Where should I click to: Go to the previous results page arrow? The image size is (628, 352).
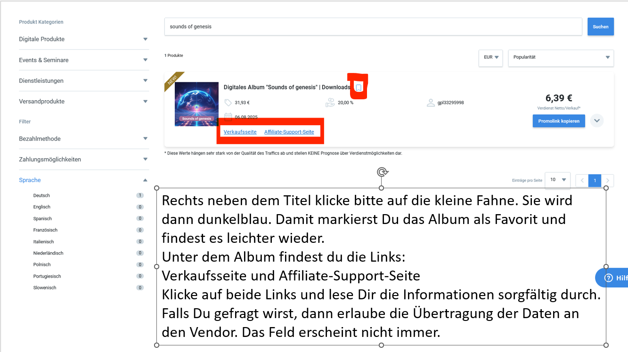pyautogui.click(x=582, y=180)
